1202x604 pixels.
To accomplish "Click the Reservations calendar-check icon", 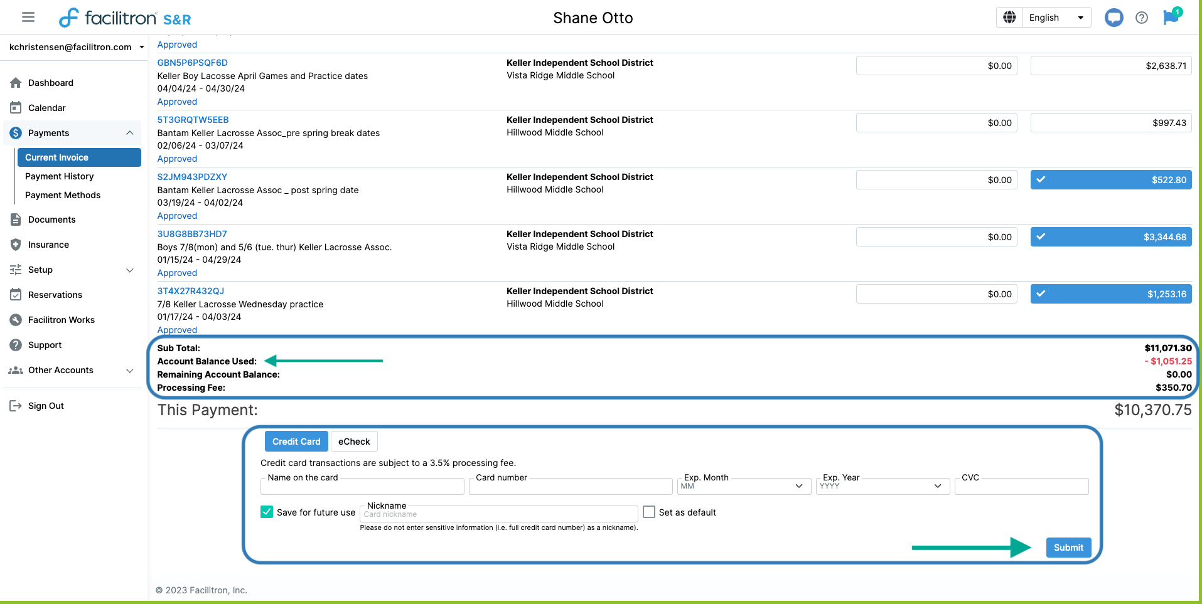I will coord(16,295).
